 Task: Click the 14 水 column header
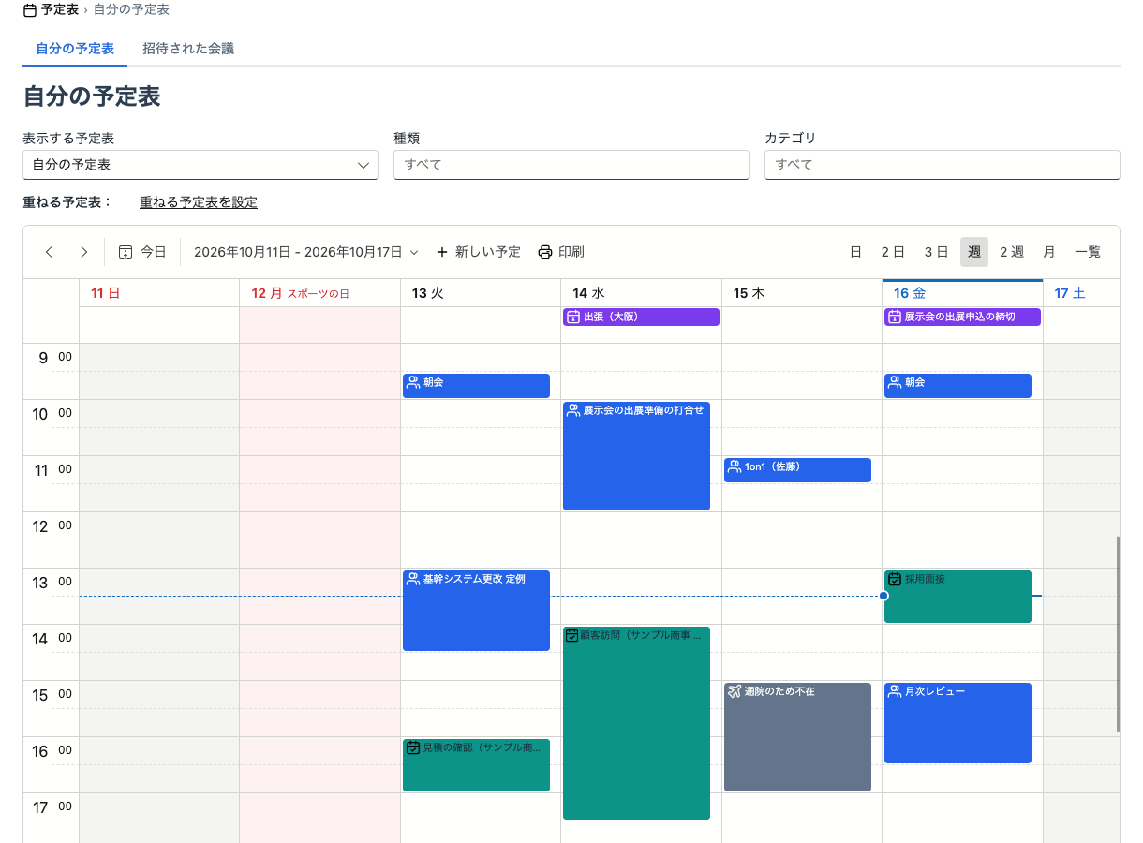641,293
